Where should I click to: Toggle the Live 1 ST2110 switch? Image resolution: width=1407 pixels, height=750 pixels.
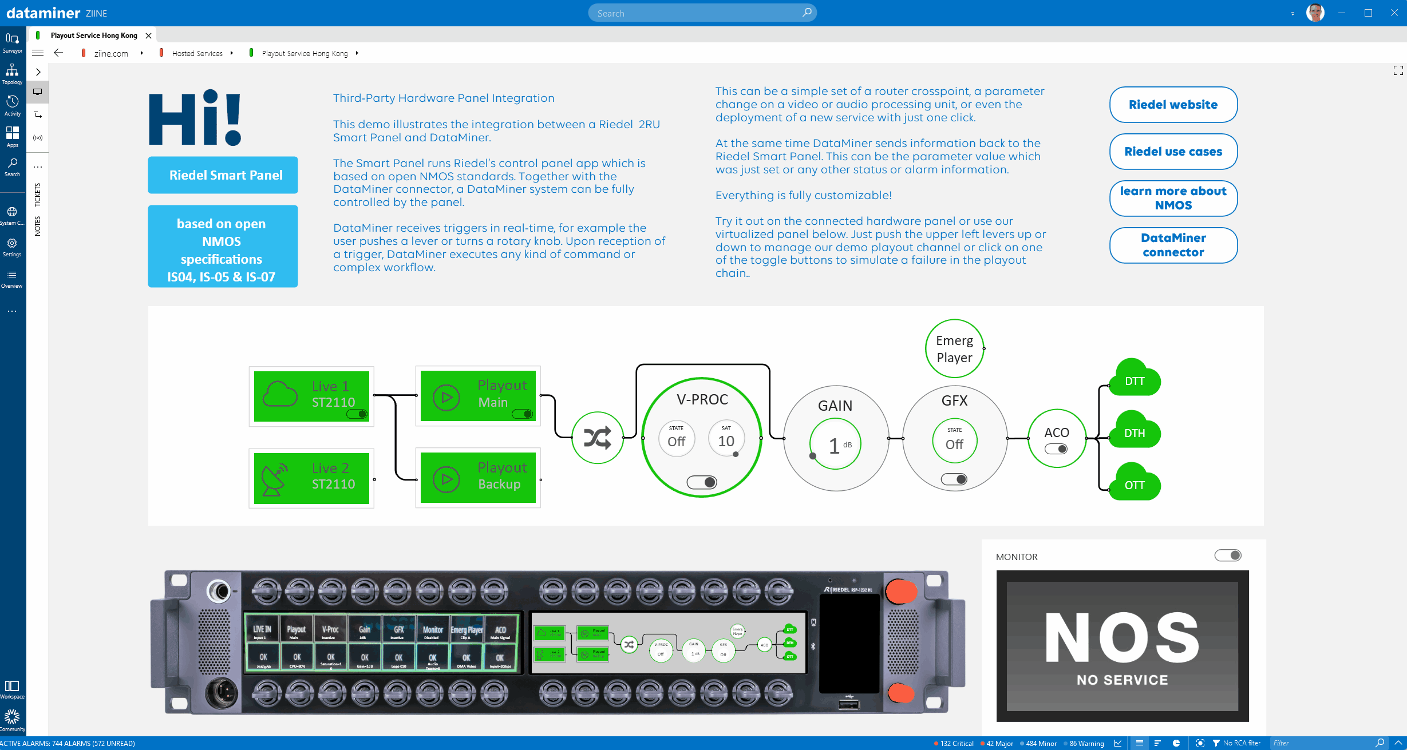(x=357, y=414)
